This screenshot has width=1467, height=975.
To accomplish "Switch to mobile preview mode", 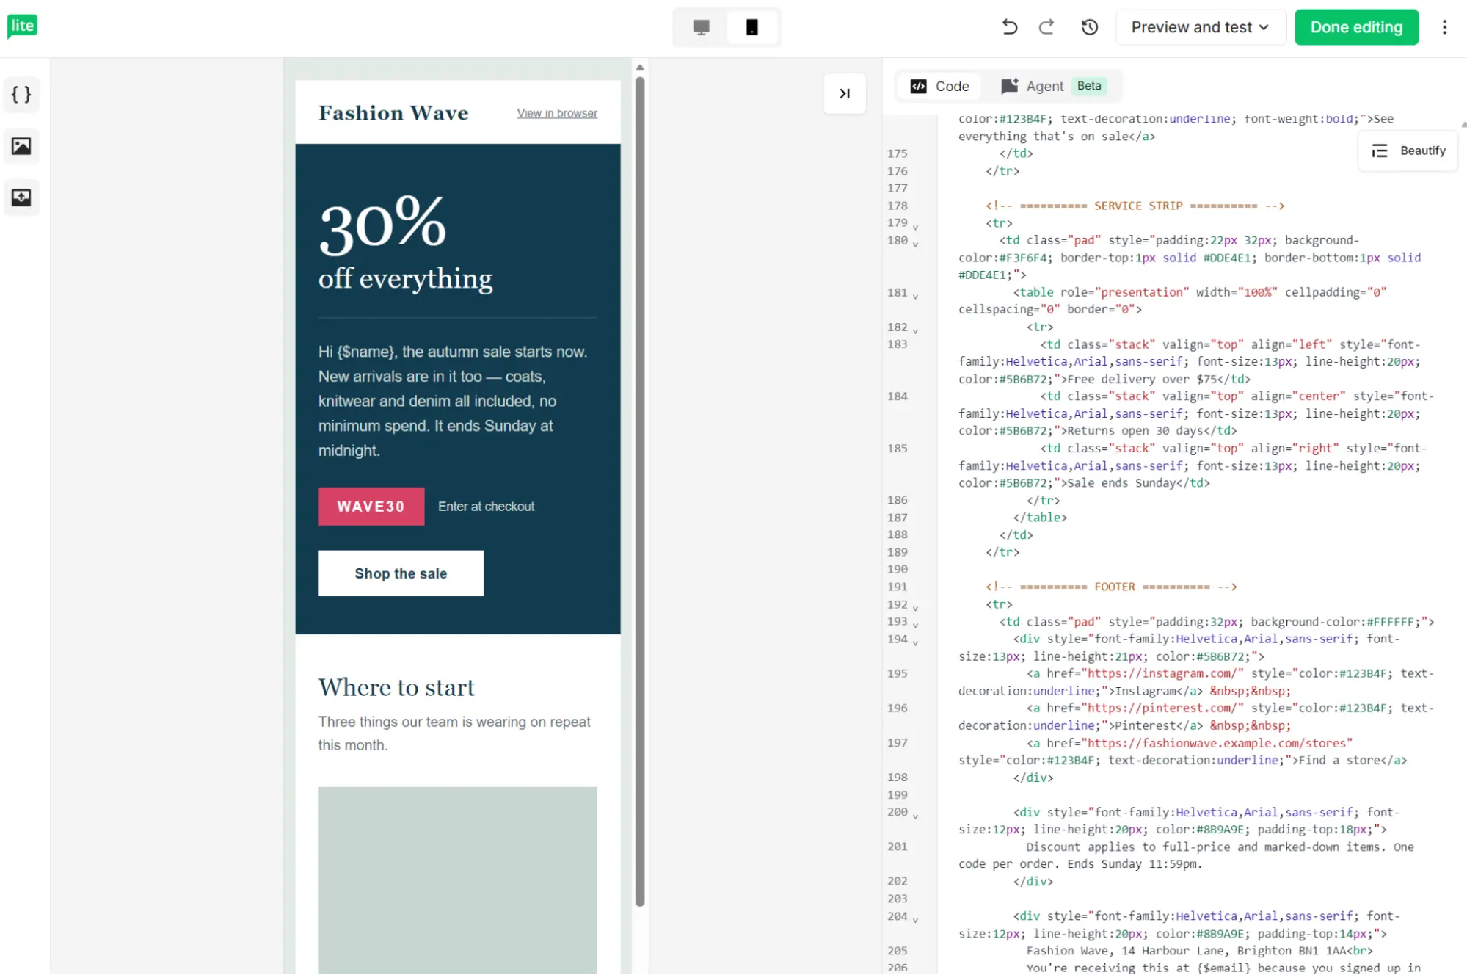I will coord(752,27).
